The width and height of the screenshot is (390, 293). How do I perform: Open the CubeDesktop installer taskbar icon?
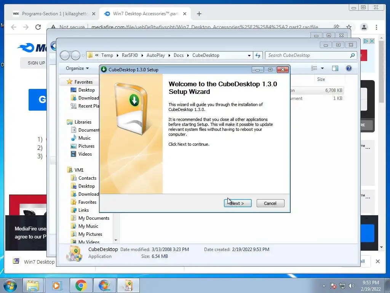coord(128,285)
